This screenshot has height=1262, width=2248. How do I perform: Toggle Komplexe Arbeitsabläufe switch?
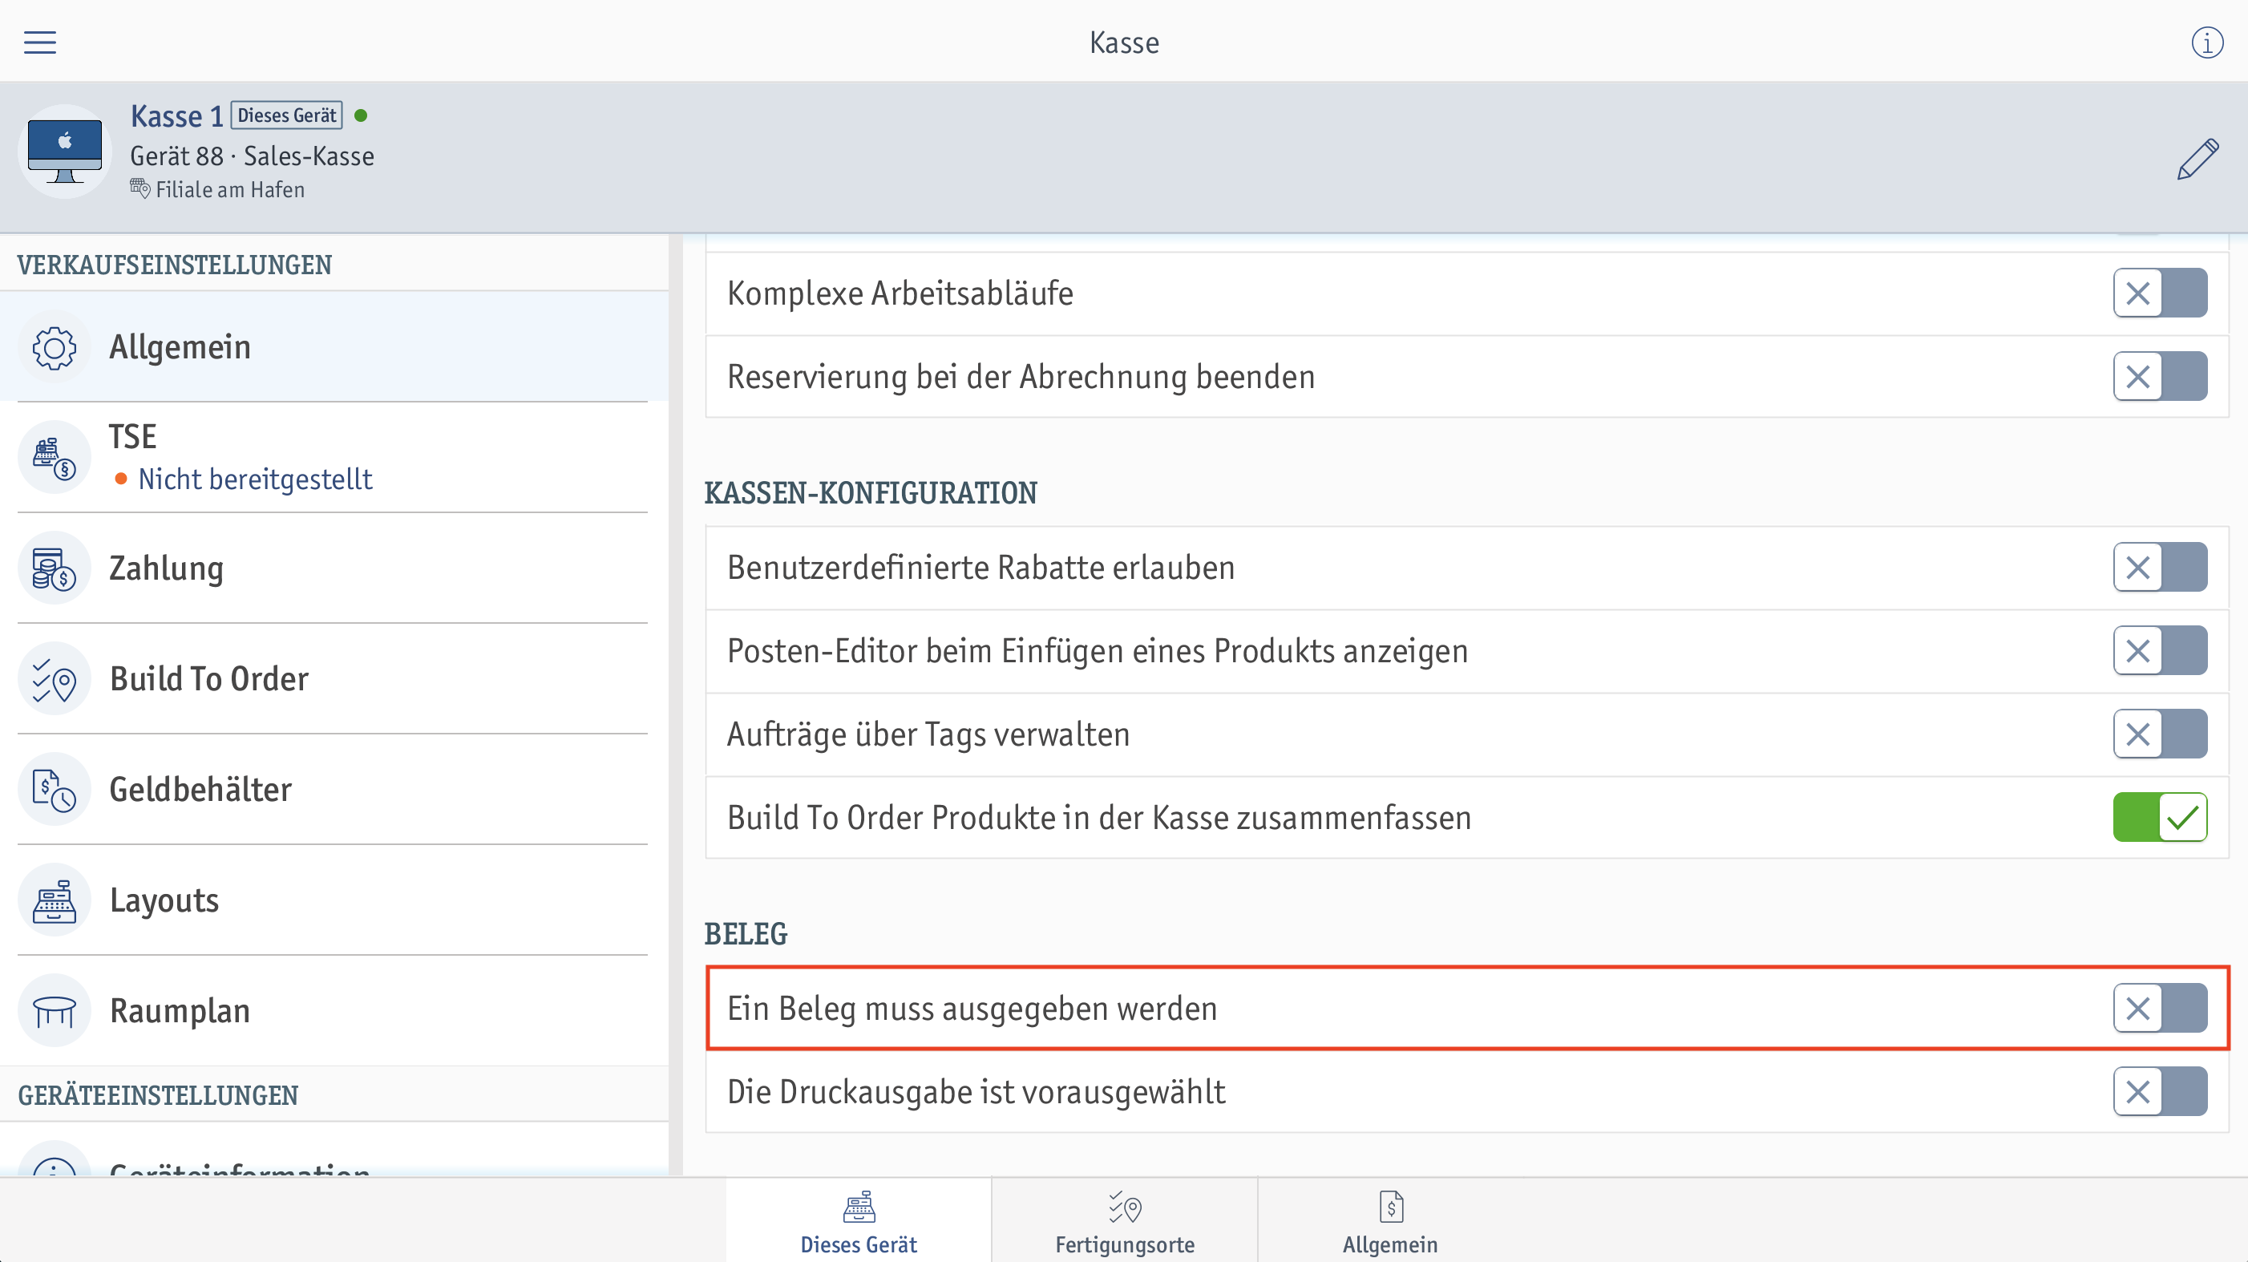(x=2160, y=293)
